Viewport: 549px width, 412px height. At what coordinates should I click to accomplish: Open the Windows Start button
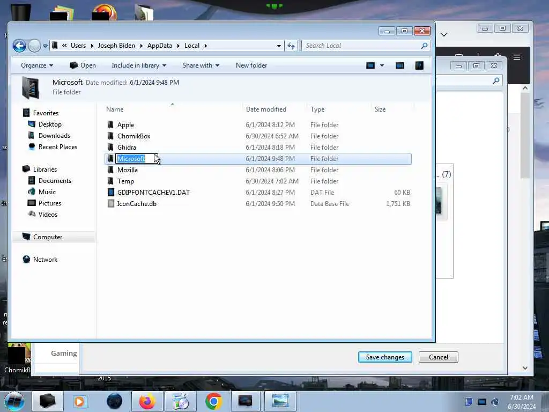[x=14, y=401]
